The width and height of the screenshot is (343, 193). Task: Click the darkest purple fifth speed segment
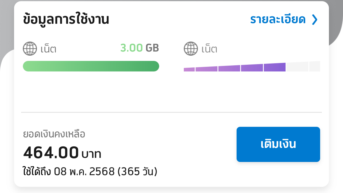[274, 67]
